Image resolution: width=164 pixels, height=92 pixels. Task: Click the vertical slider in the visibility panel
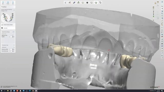click(158, 18)
